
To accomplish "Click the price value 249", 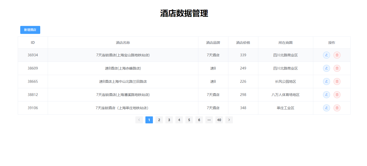I will tap(243, 68).
